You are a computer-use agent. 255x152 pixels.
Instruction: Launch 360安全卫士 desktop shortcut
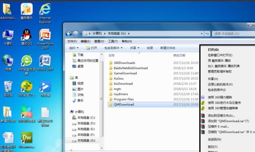27,89
